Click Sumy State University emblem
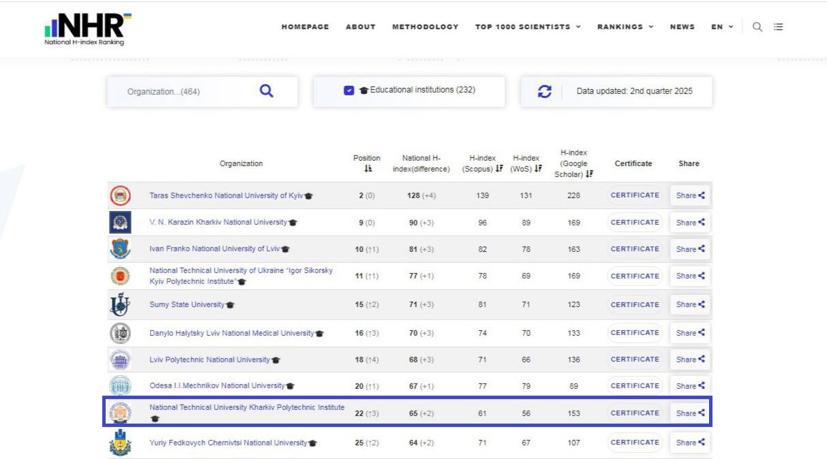The width and height of the screenshot is (827, 459). [x=120, y=304]
